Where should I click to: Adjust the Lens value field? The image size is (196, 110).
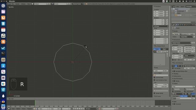click(161, 71)
